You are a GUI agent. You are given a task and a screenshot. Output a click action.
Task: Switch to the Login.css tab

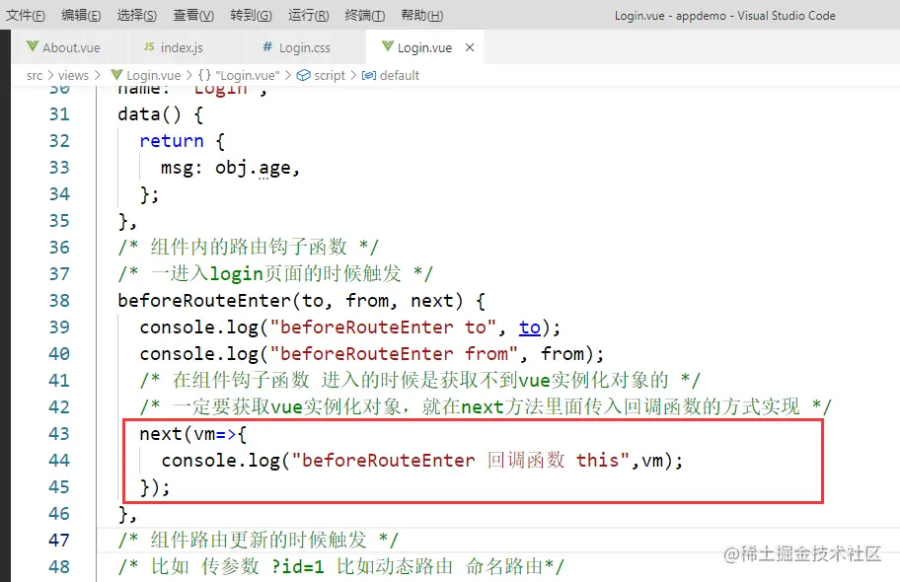[302, 46]
